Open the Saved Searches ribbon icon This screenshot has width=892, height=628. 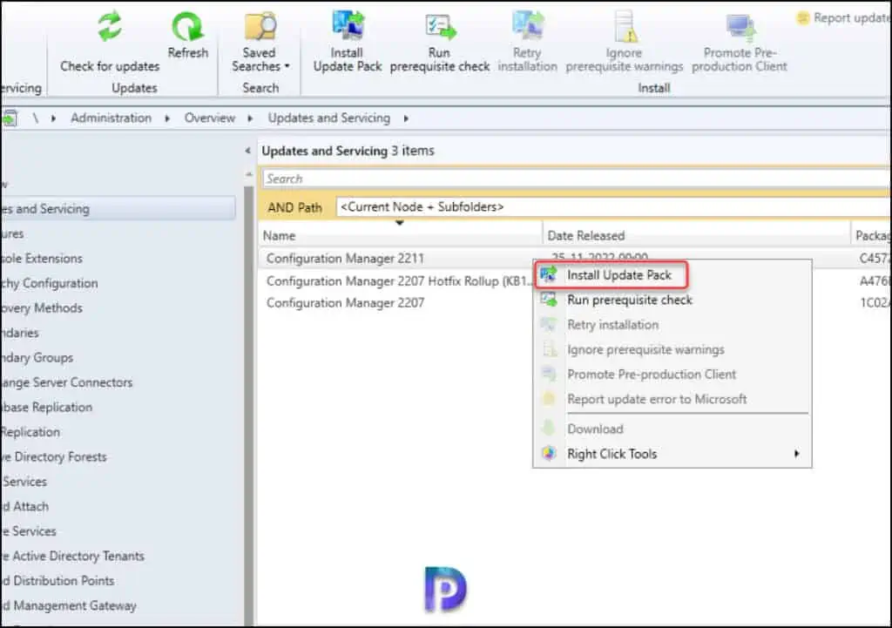260,27
